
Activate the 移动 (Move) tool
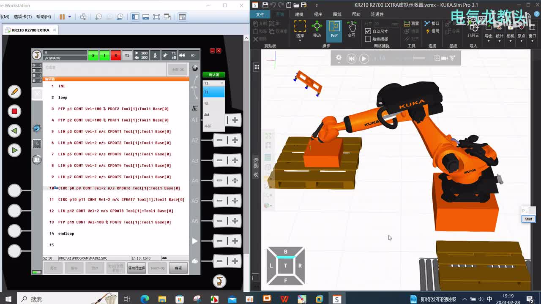click(x=317, y=30)
